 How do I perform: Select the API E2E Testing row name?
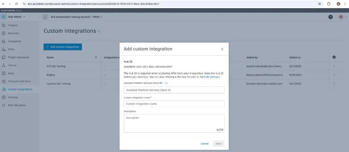click(x=56, y=66)
